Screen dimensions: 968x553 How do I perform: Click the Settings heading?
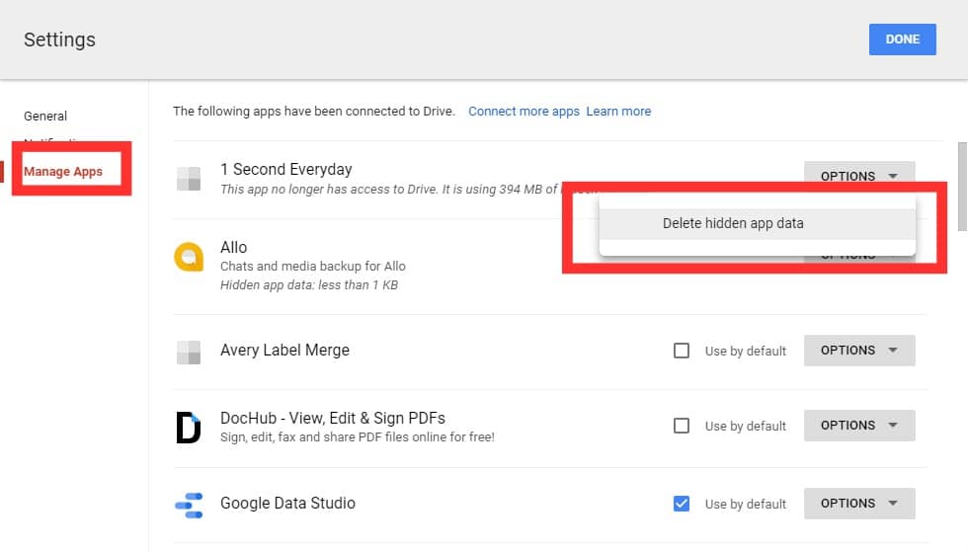[x=59, y=39]
